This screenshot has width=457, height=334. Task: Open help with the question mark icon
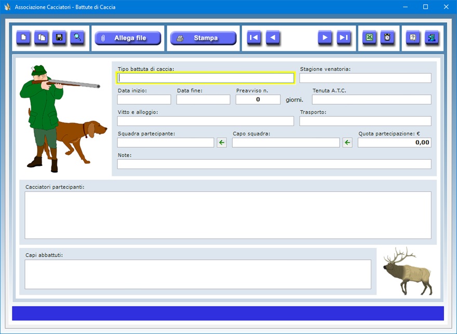(413, 37)
